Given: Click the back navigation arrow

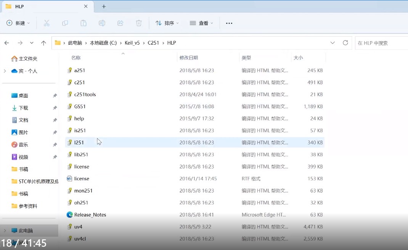Looking at the screenshot, I should [x=6, y=43].
